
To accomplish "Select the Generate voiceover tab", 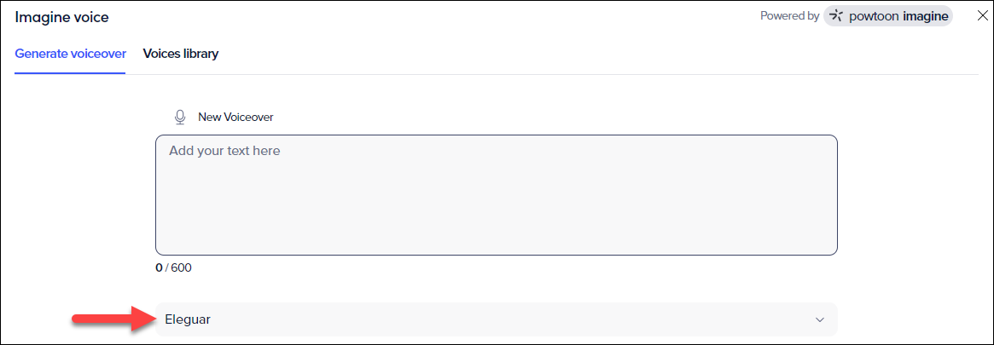I will (x=70, y=54).
